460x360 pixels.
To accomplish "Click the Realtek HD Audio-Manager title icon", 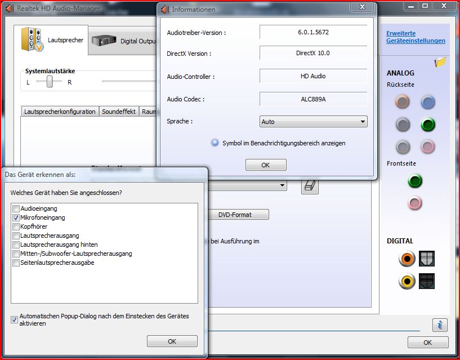I will (x=10, y=8).
